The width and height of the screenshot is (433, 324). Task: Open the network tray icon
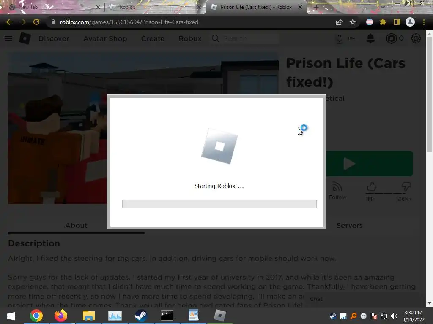pos(384,316)
